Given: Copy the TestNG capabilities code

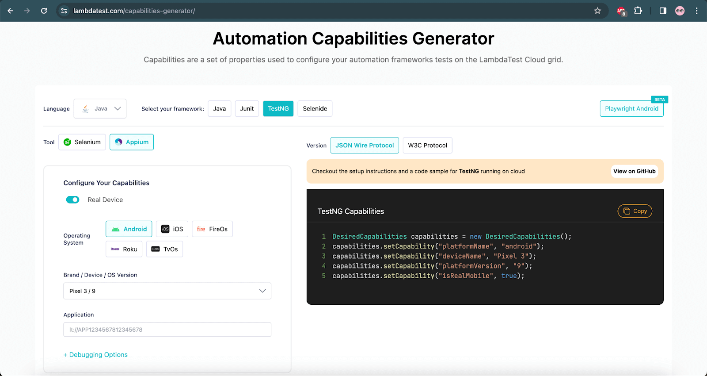Looking at the screenshot, I should pyautogui.click(x=635, y=211).
